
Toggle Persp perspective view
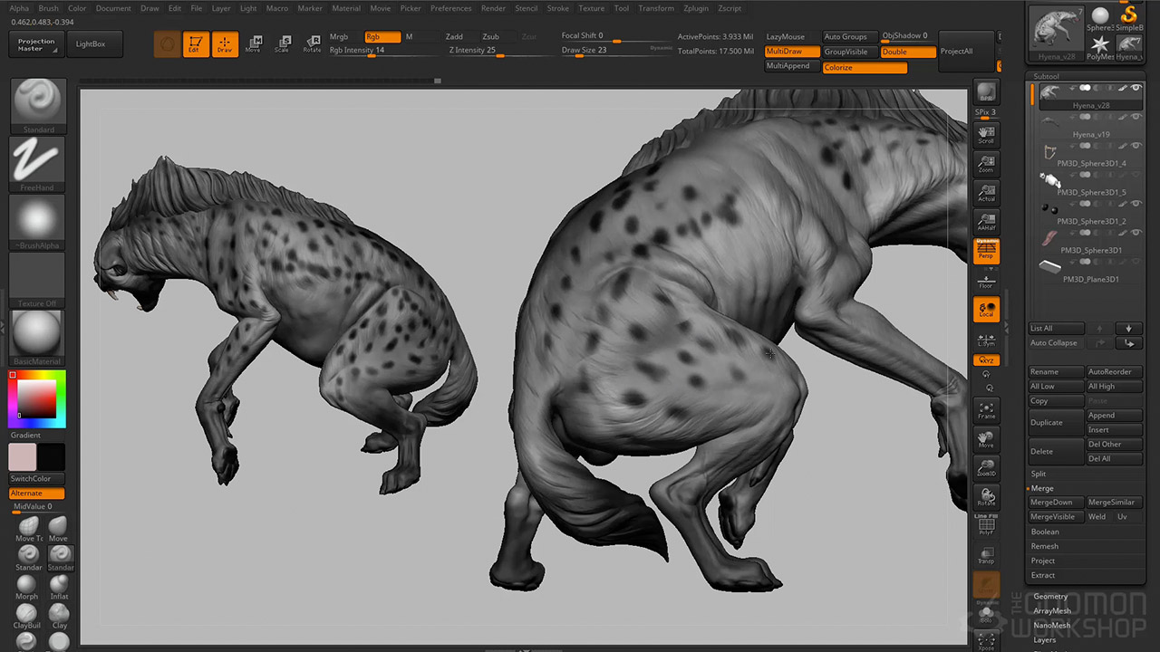[x=986, y=251]
